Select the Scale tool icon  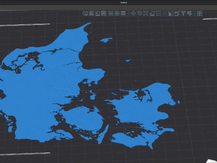(x=146, y=13)
